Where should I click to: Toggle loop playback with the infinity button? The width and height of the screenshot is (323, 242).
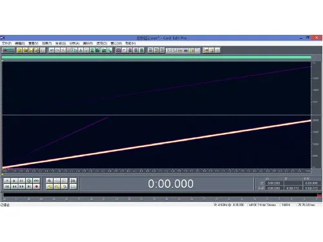tap(36, 181)
